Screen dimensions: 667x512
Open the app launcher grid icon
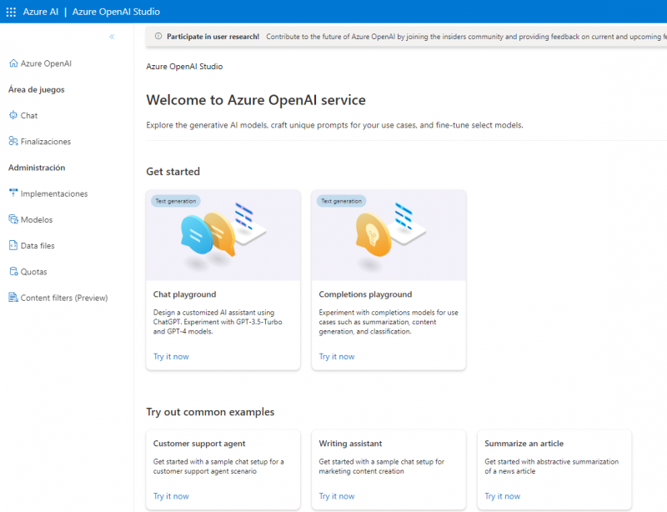(11, 12)
